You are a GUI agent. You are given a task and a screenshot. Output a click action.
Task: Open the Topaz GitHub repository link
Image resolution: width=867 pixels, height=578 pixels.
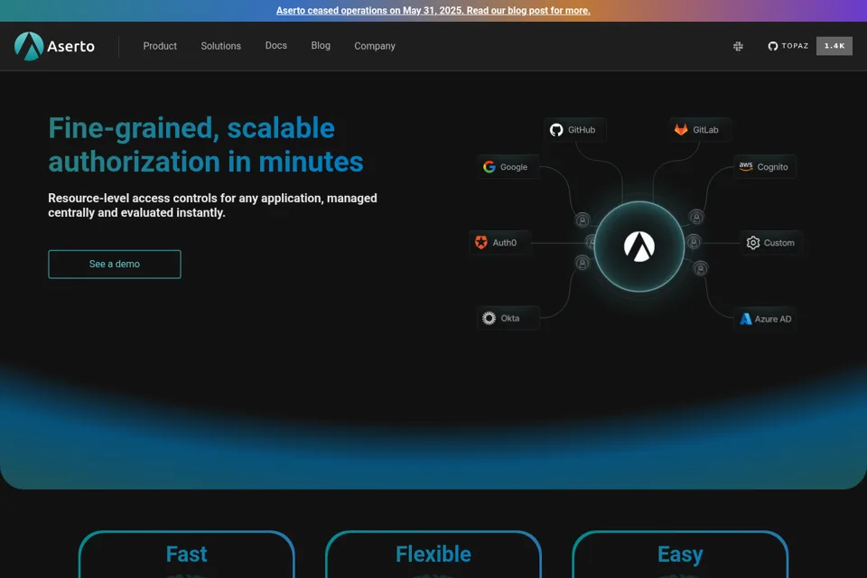(x=788, y=46)
